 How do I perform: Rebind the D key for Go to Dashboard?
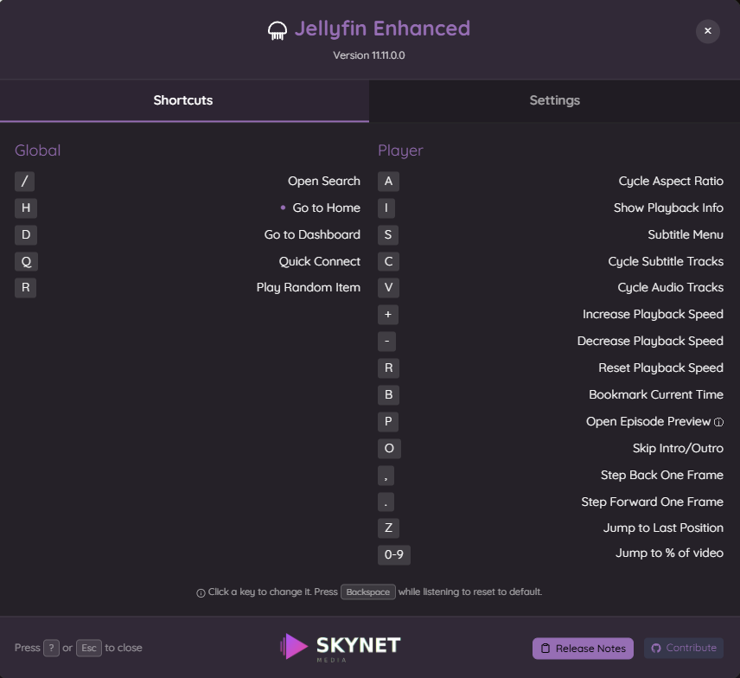pos(26,234)
